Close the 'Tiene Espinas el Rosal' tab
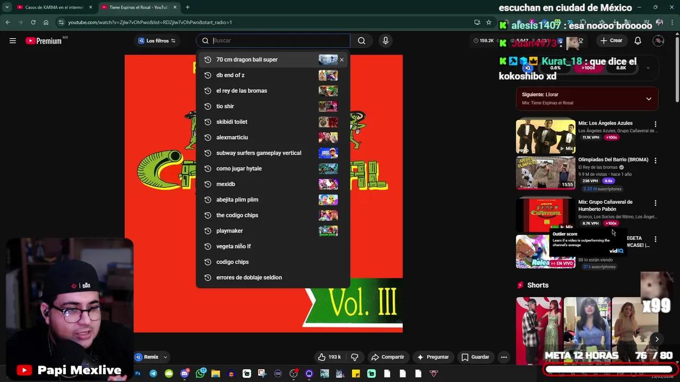 pyautogui.click(x=175, y=7)
